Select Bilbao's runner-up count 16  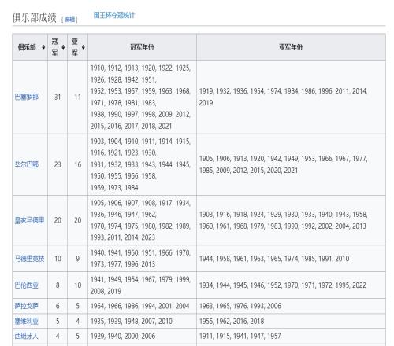[77, 164]
